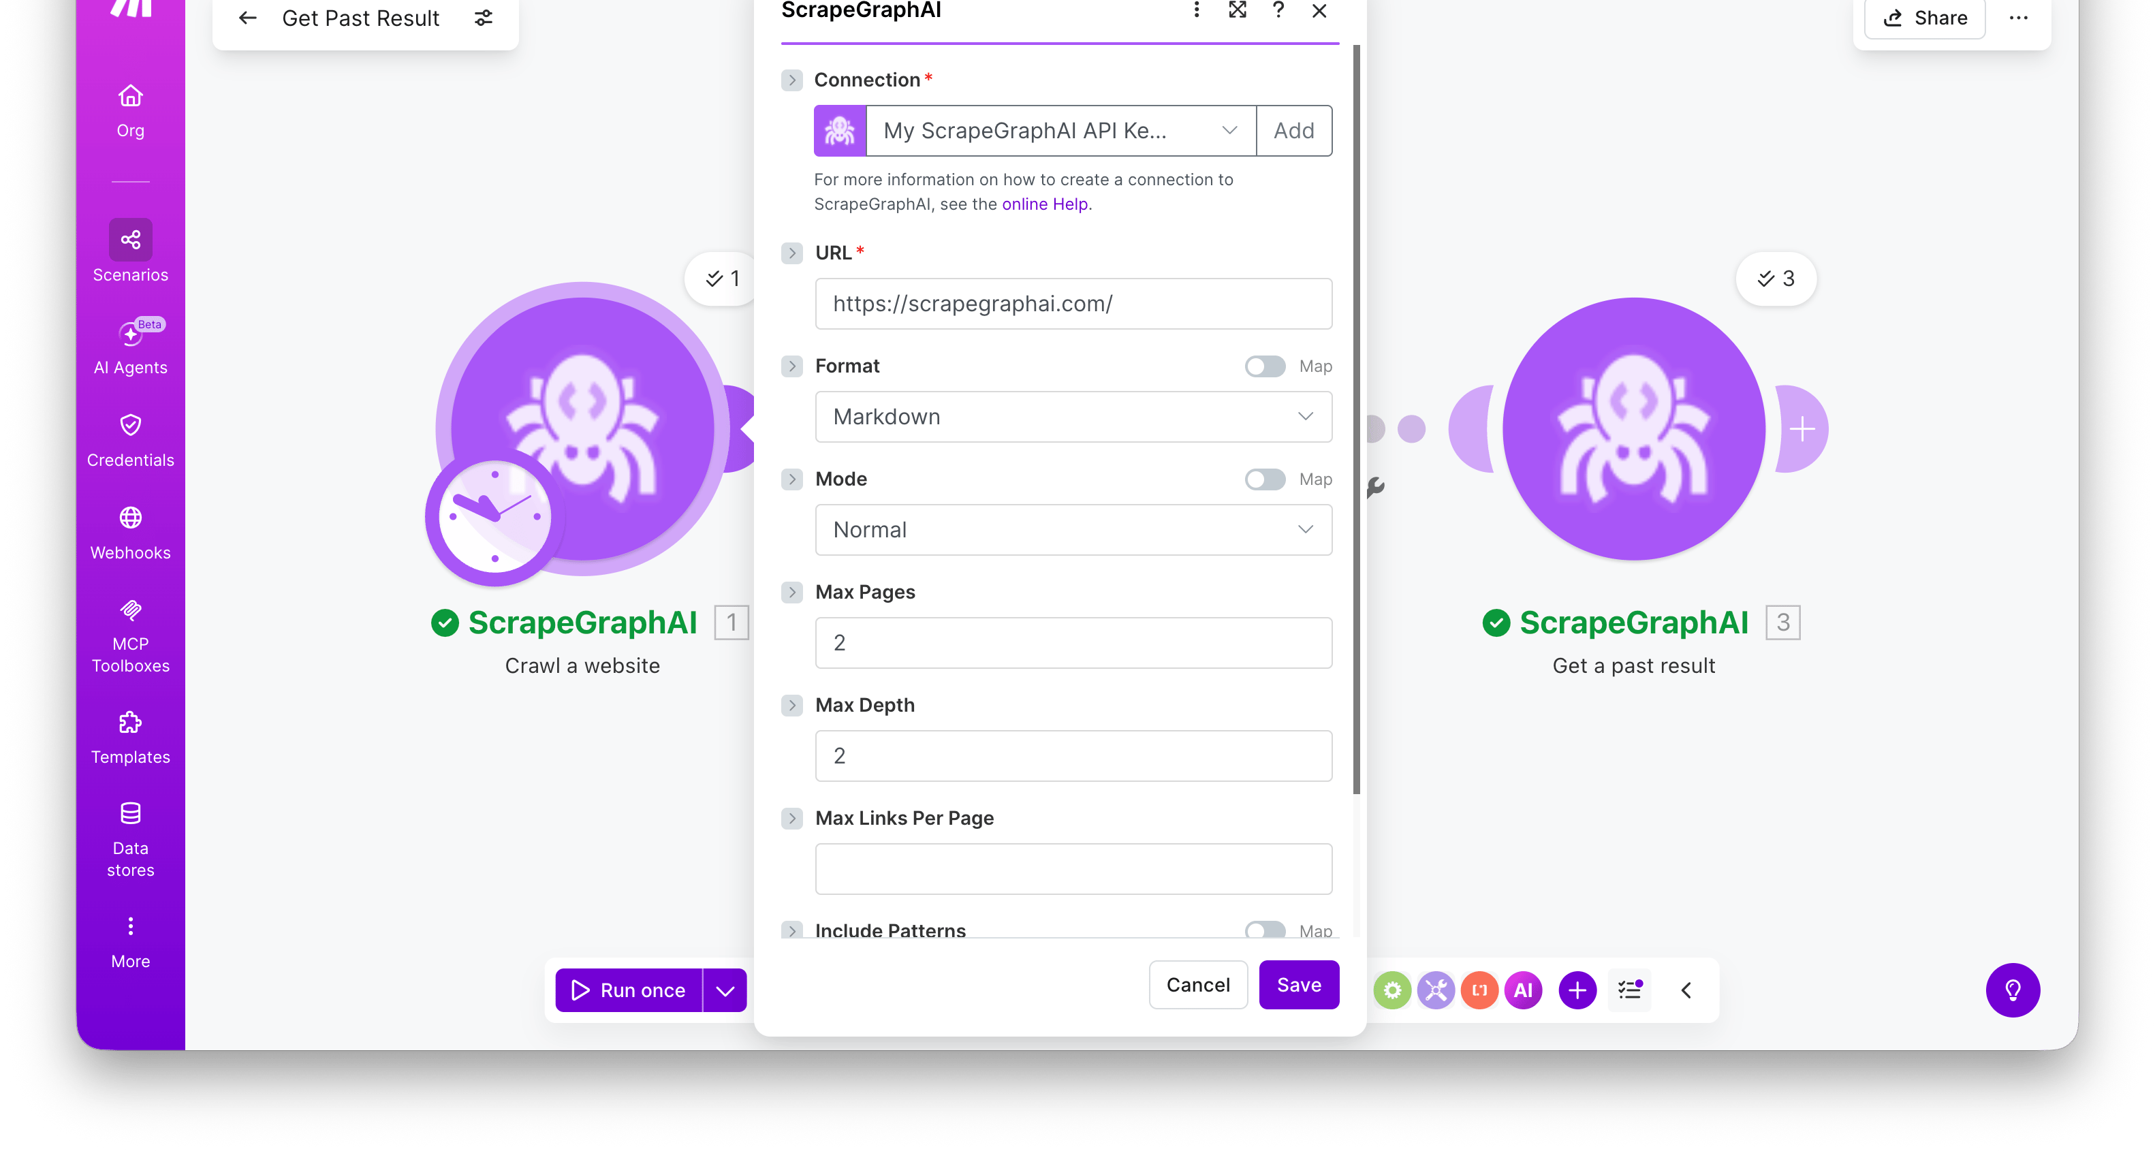
Task: Expand the Max Links Per Page info
Action: point(791,818)
